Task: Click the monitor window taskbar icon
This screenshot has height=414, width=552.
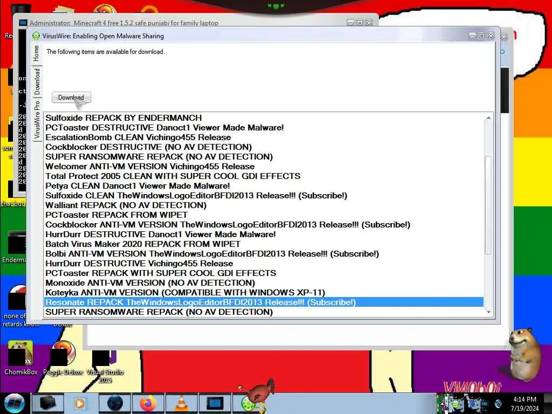Action: (215, 404)
